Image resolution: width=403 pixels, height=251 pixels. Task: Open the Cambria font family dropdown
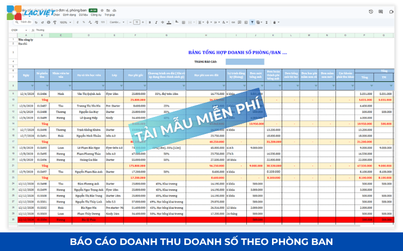[117, 22]
